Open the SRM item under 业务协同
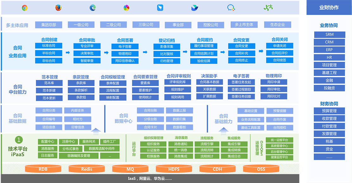 pyautogui.click(x=329, y=35)
